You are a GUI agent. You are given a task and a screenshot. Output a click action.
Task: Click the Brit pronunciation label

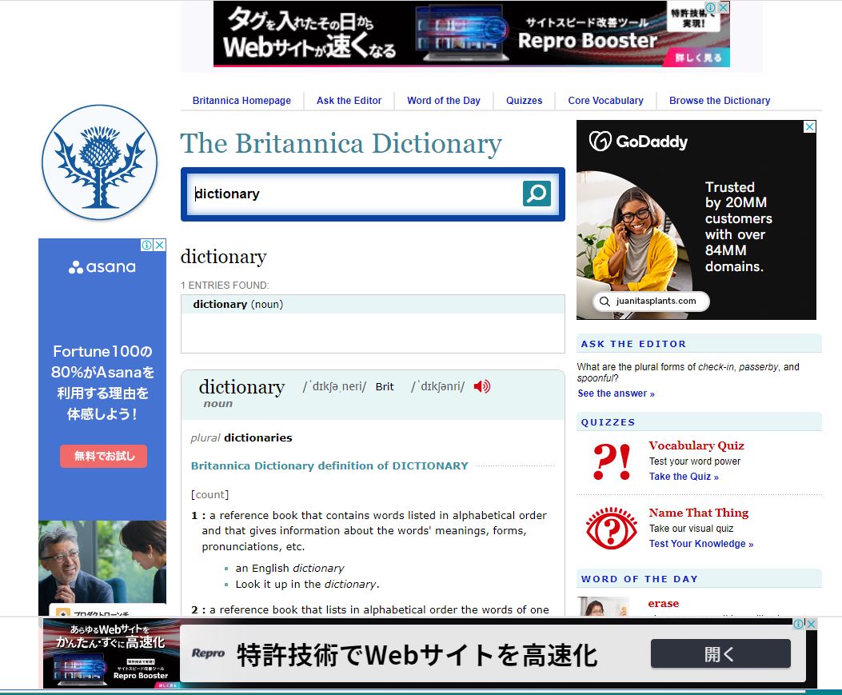(x=385, y=387)
